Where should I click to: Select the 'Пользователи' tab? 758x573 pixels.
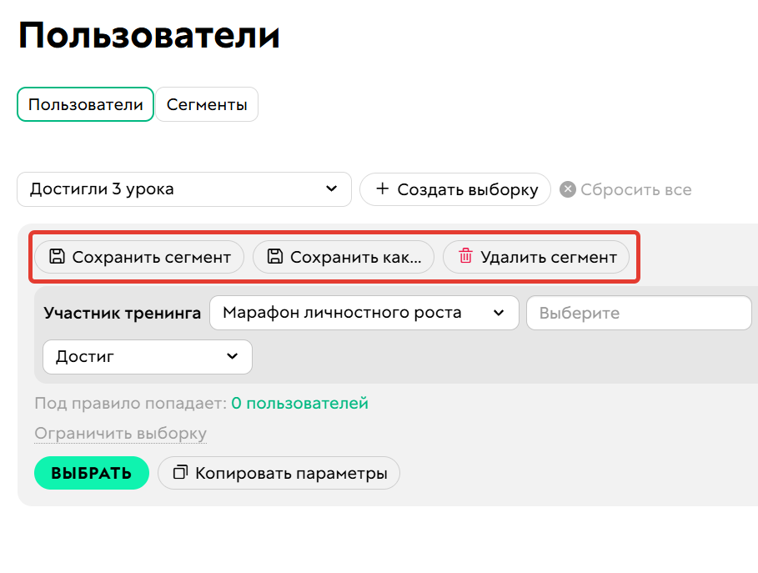pyautogui.click(x=84, y=104)
